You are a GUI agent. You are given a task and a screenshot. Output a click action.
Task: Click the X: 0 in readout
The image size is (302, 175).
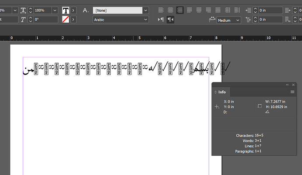229,101
